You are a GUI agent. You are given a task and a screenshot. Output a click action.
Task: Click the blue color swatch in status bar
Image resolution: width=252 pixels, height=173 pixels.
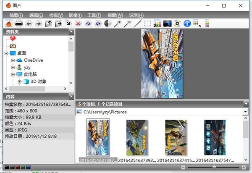coord(29,167)
